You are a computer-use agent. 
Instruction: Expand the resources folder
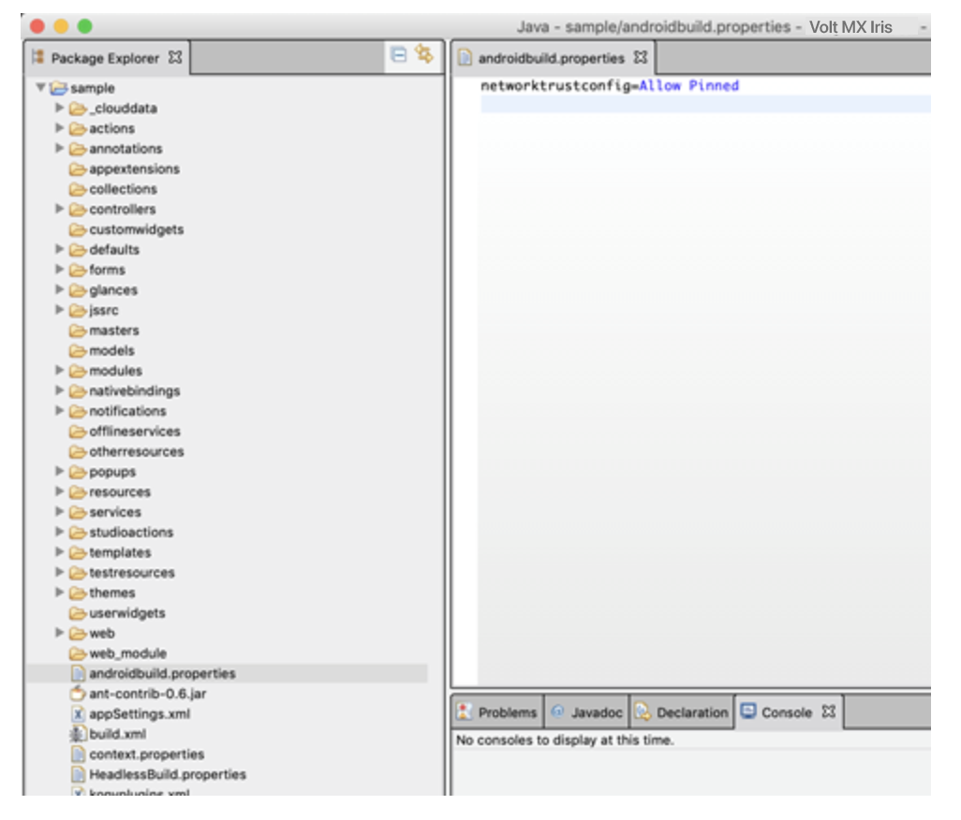click(59, 491)
